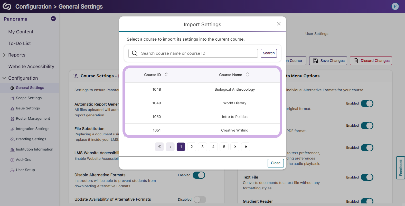Click the user profile avatar icon
The width and height of the screenshot is (405, 206).
395,6
